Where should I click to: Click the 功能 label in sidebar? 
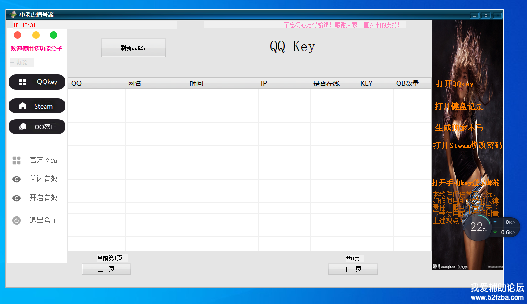[22, 63]
